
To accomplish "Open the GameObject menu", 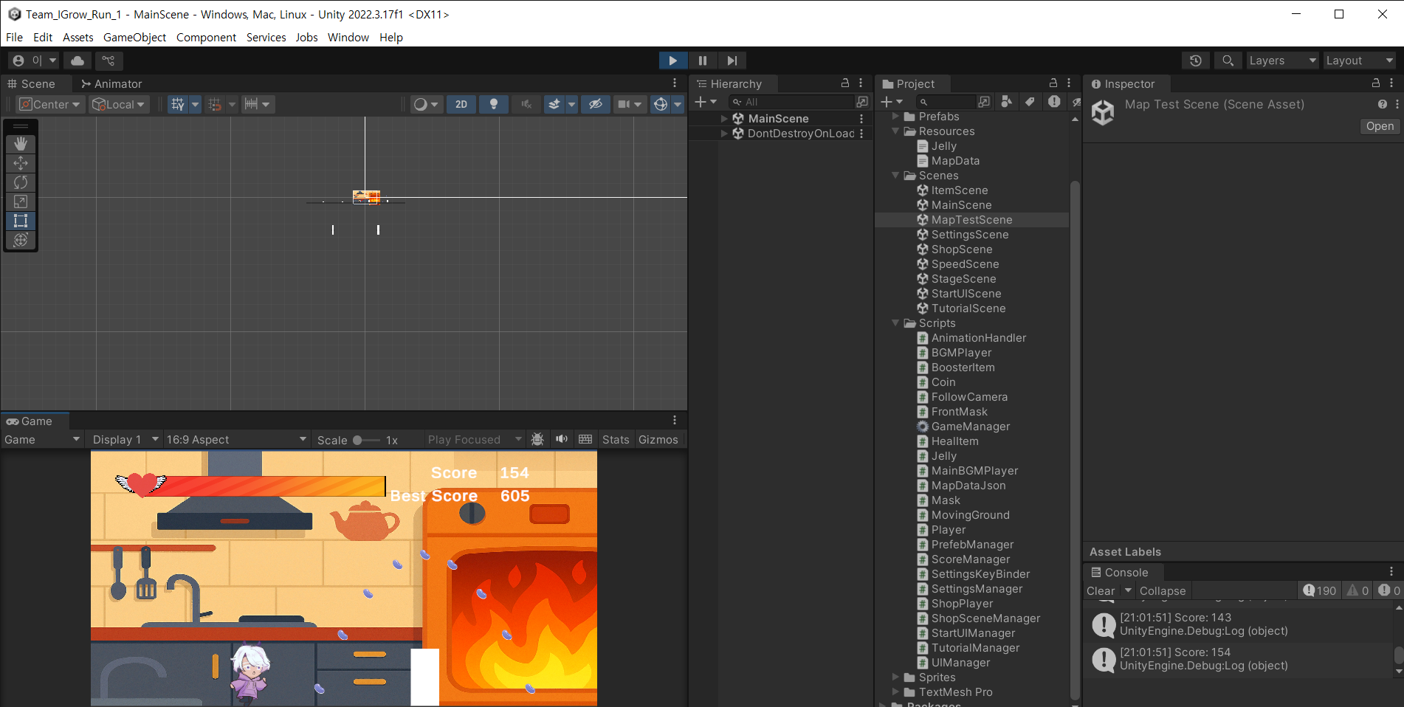I will point(134,38).
